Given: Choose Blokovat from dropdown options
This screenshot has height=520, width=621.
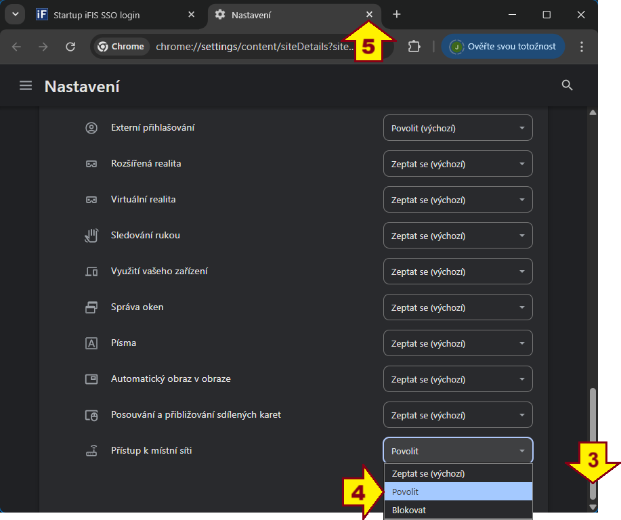Looking at the screenshot, I should pyautogui.click(x=458, y=510).
